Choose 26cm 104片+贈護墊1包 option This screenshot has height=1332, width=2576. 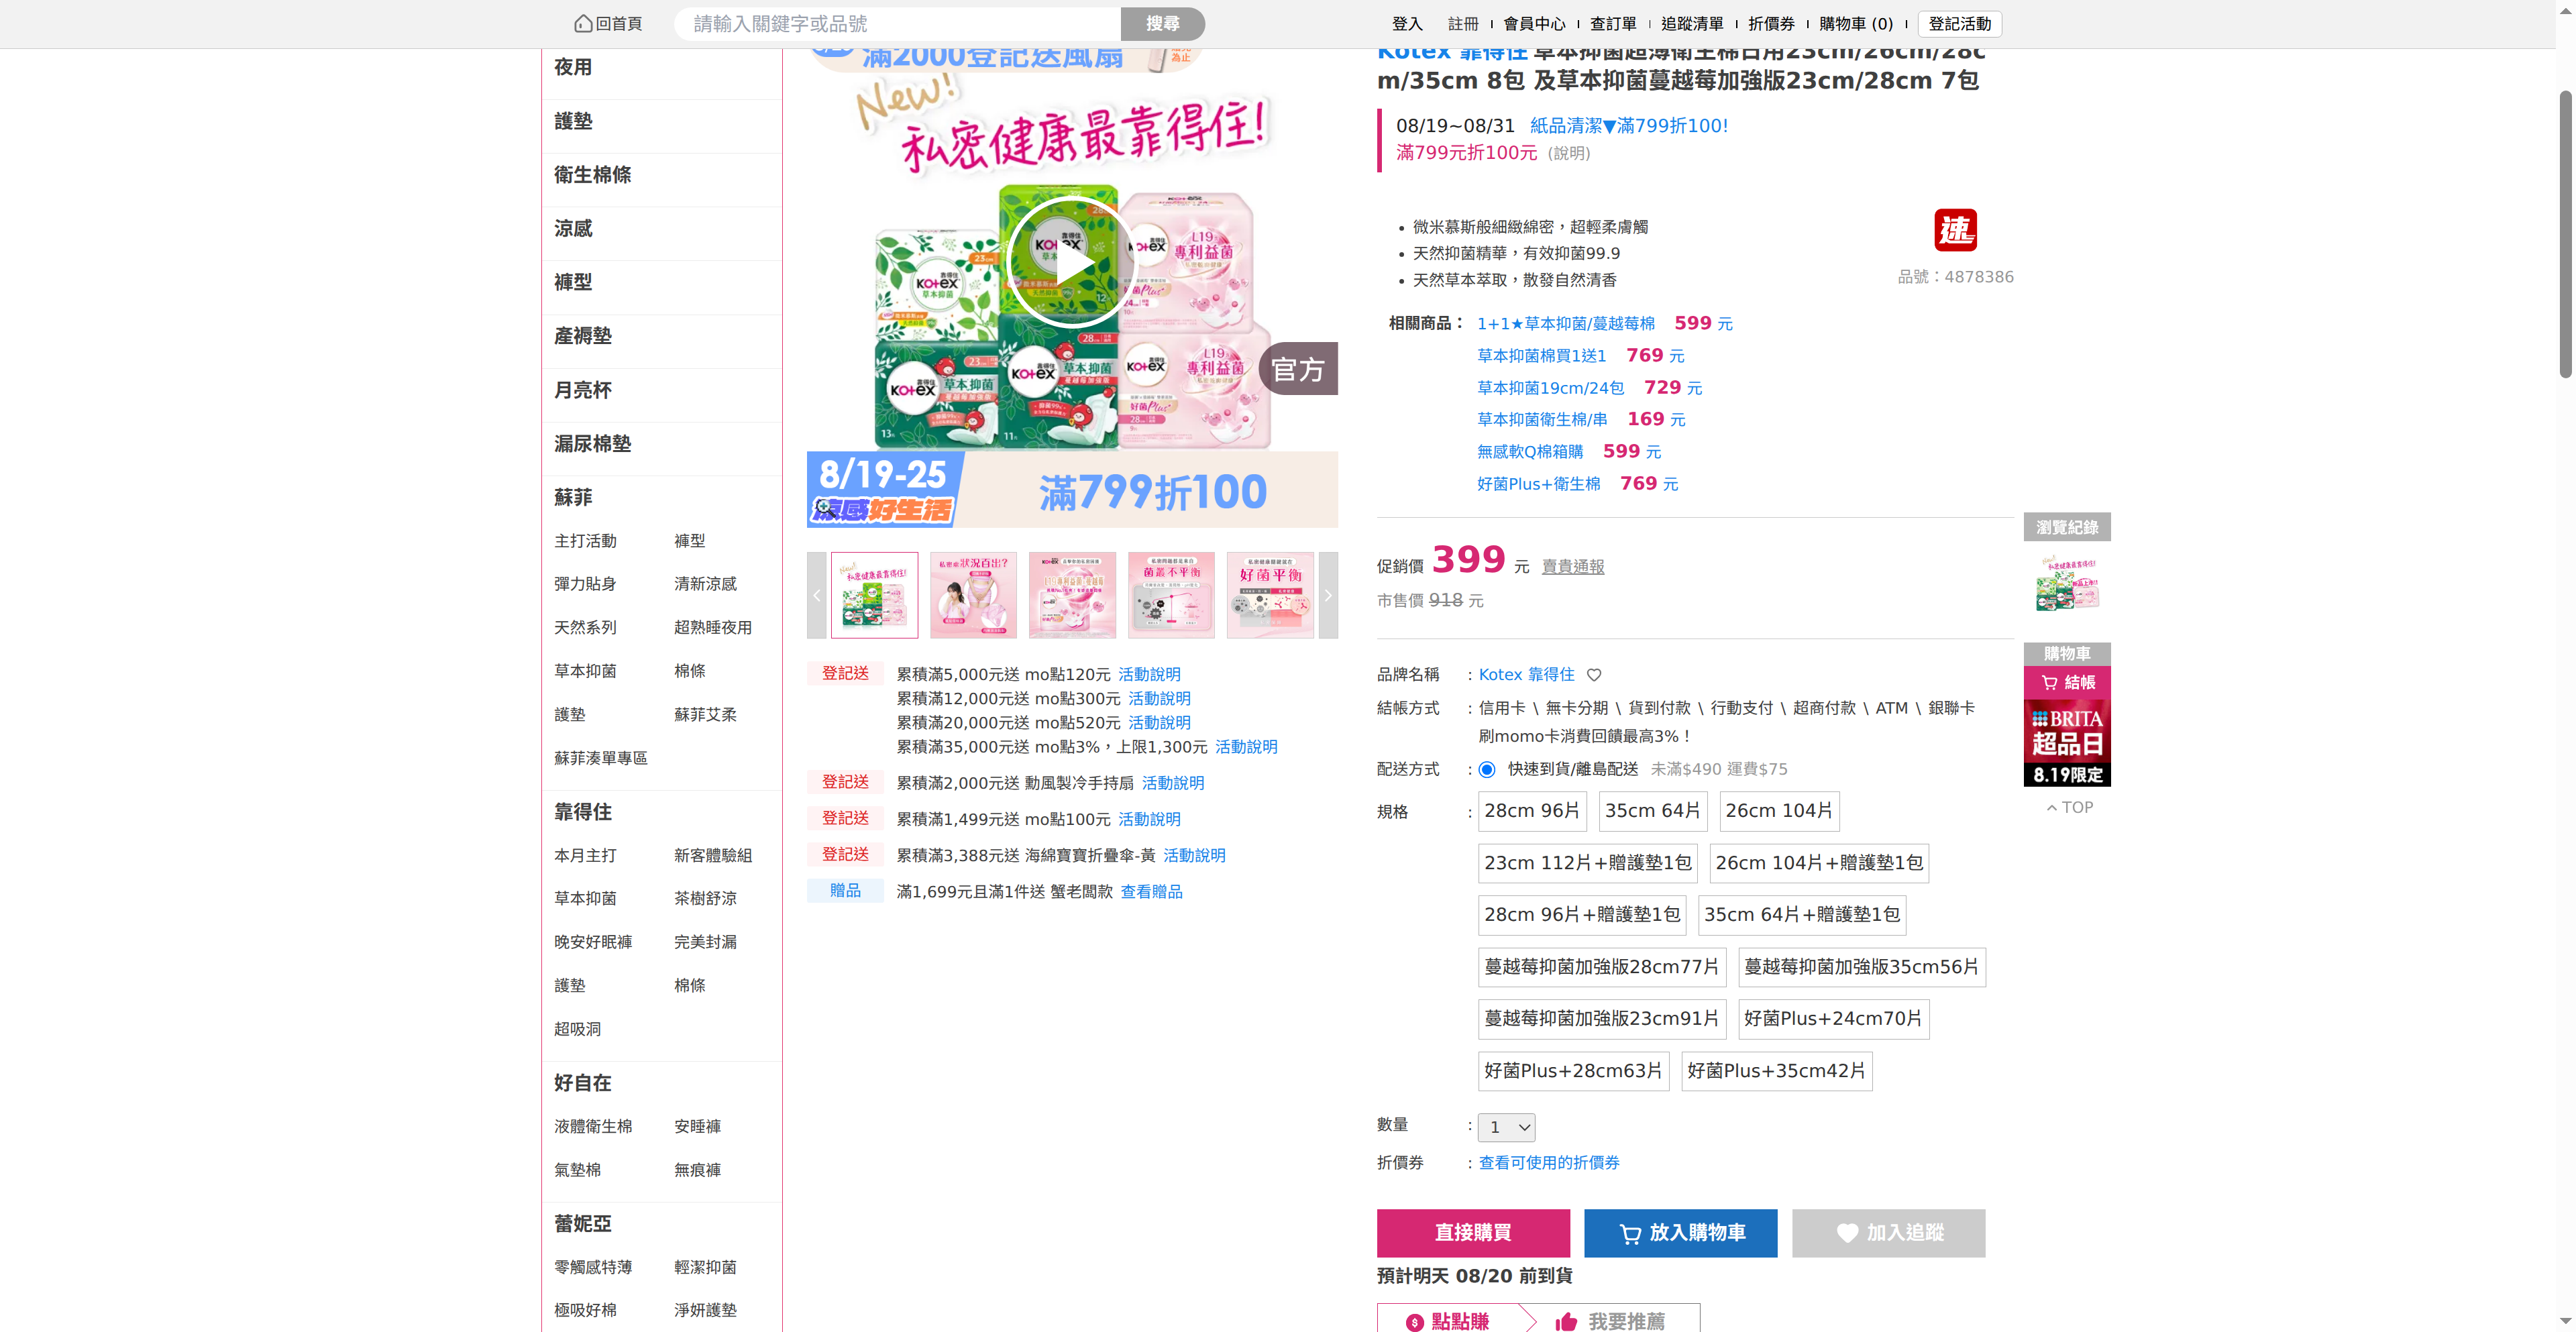[1819, 863]
